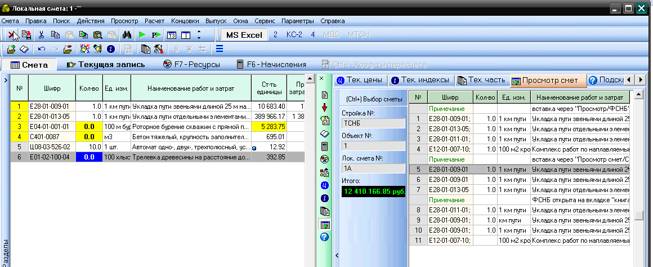Click the cell E12-01-007-10; in row 4
The height and width of the screenshot is (267, 653).
coord(450,149)
